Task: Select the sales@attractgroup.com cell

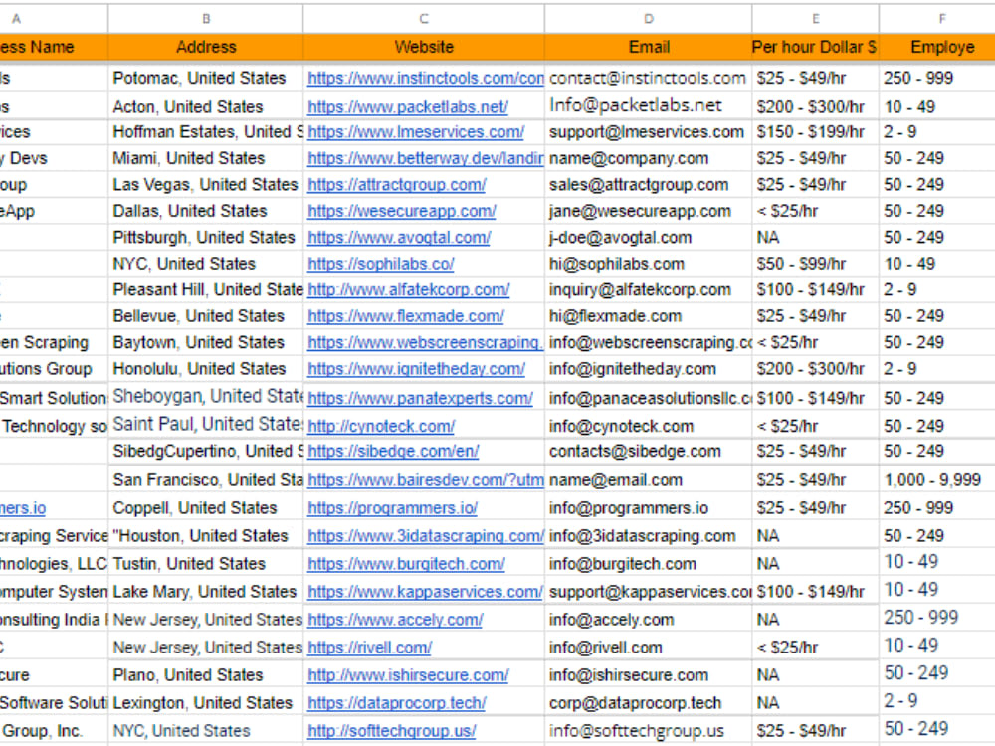Action: pyautogui.click(x=649, y=185)
